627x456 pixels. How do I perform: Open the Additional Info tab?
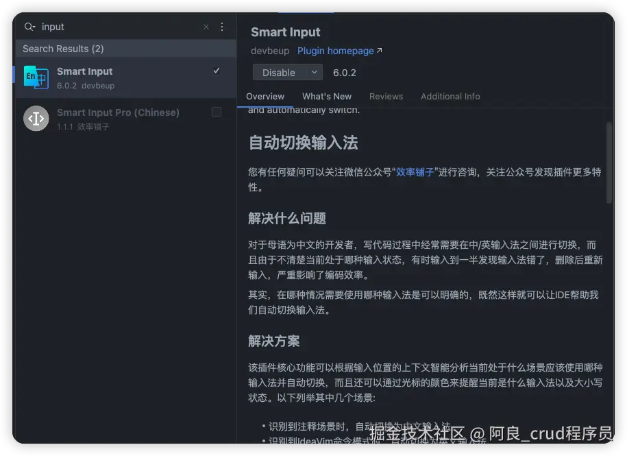tap(450, 97)
